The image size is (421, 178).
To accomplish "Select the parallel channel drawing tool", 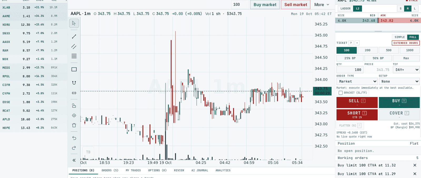I will (74, 47).
